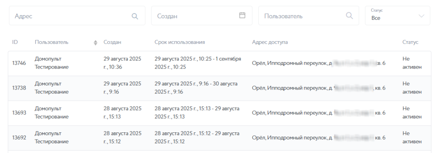Click the Адрес доступа column header
433x153 pixels.
pos(270,42)
